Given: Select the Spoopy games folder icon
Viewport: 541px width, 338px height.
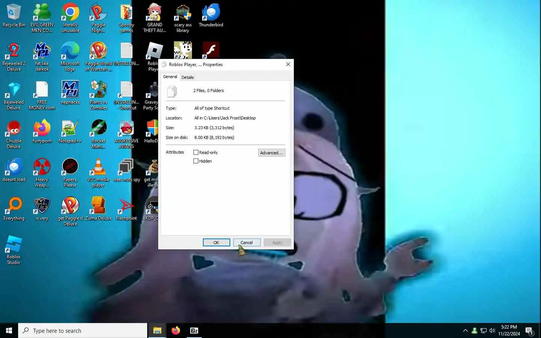Looking at the screenshot, I should (x=127, y=18).
